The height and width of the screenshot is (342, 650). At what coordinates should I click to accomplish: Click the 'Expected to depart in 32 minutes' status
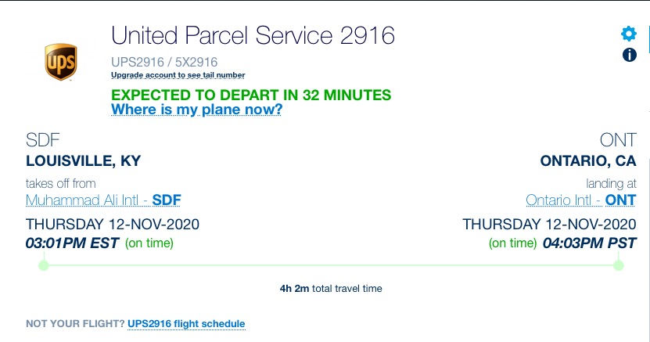point(251,95)
